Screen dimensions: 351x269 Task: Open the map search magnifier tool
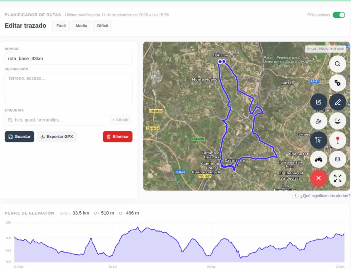coord(337,64)
